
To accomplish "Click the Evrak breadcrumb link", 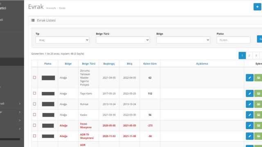I will [x=62, y=8].
